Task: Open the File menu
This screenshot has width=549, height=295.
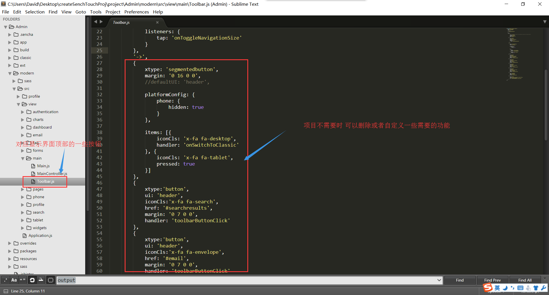Action: [x=5, y=12]
